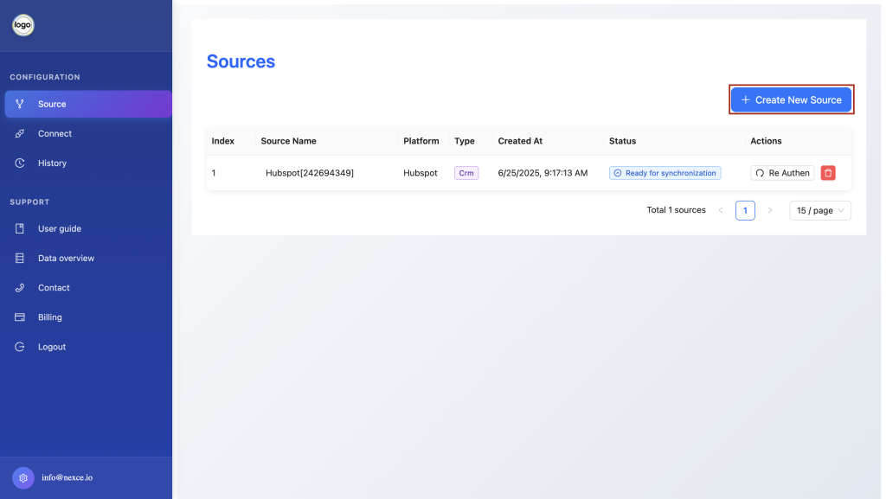This screenshot has height=499, width=886.
Task: Click the Billing card icon
Action: 20,317
